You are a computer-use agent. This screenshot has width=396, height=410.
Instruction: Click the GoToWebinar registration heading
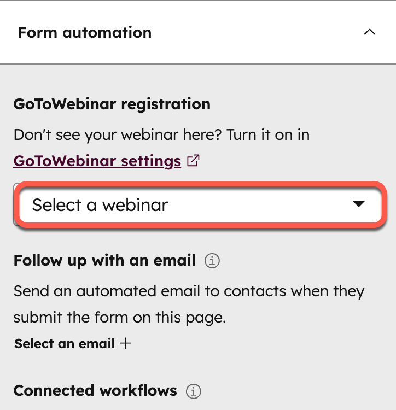point(112,104)
